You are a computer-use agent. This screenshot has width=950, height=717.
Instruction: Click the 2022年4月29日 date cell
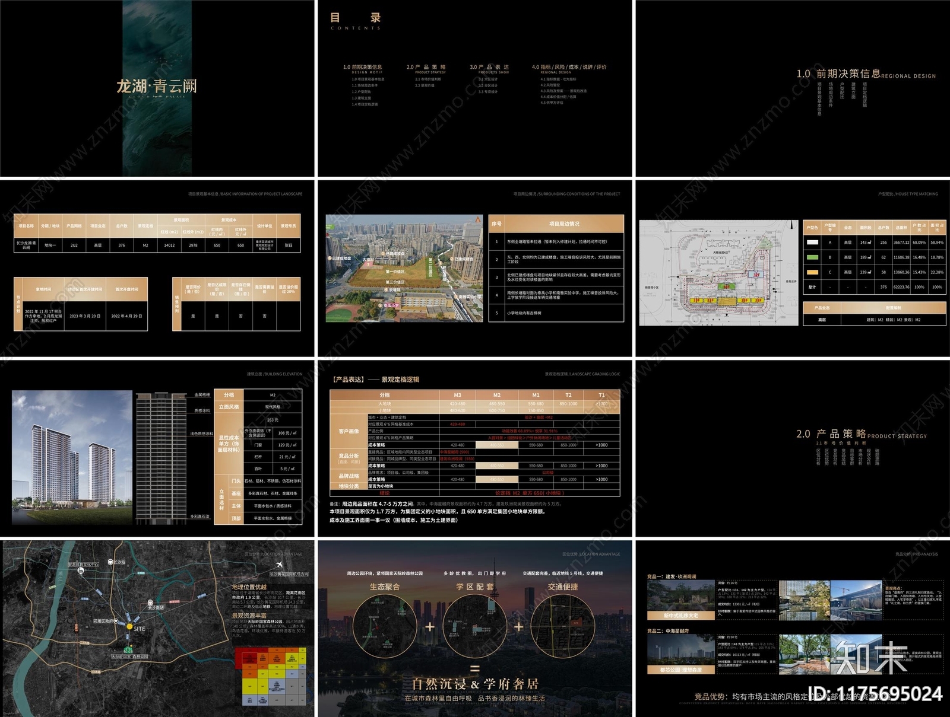[126, 316]
